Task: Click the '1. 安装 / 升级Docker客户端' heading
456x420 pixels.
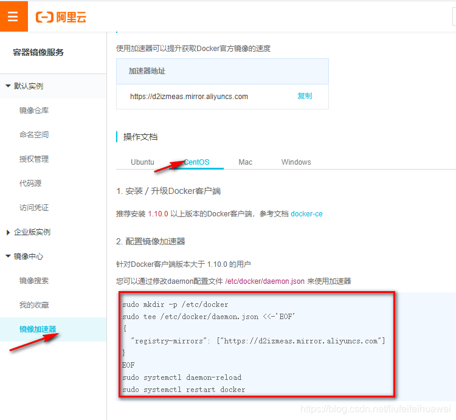Action: click(168, 191)
